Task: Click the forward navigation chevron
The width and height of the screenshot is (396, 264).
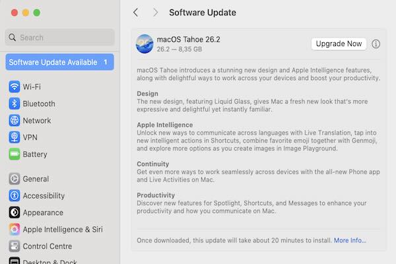Action: point(155,13)
